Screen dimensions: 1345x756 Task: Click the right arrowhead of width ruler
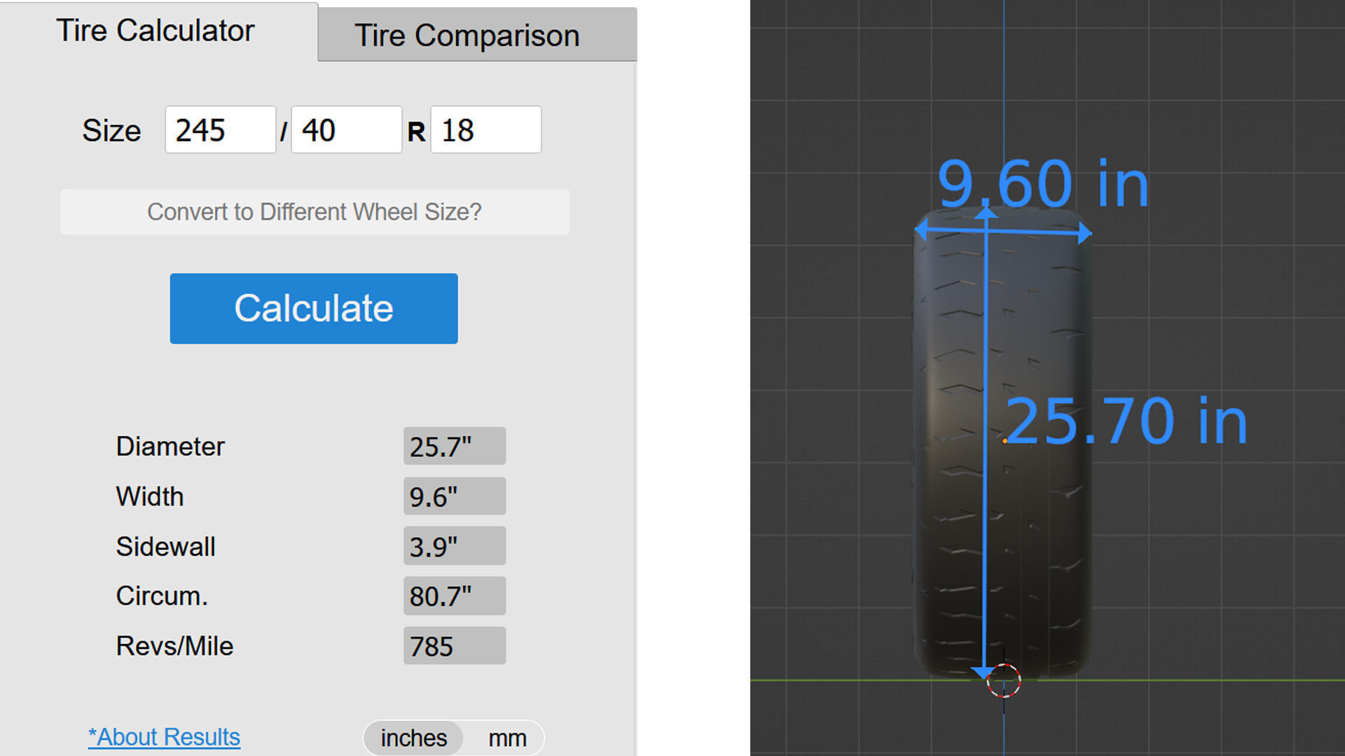[1085, 233]
